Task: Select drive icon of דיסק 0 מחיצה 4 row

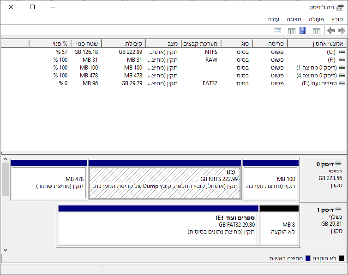Action: tap(342, 76)
